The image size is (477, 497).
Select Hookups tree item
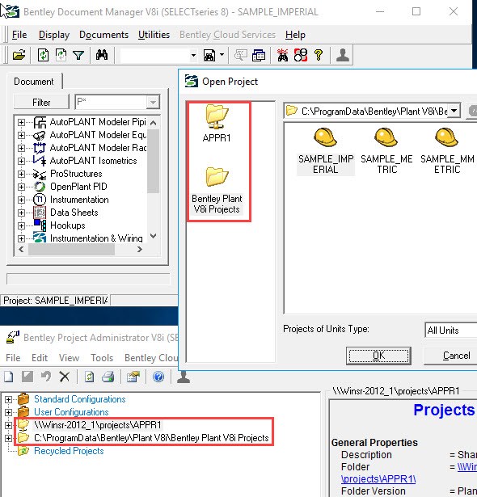pos(68,225)
